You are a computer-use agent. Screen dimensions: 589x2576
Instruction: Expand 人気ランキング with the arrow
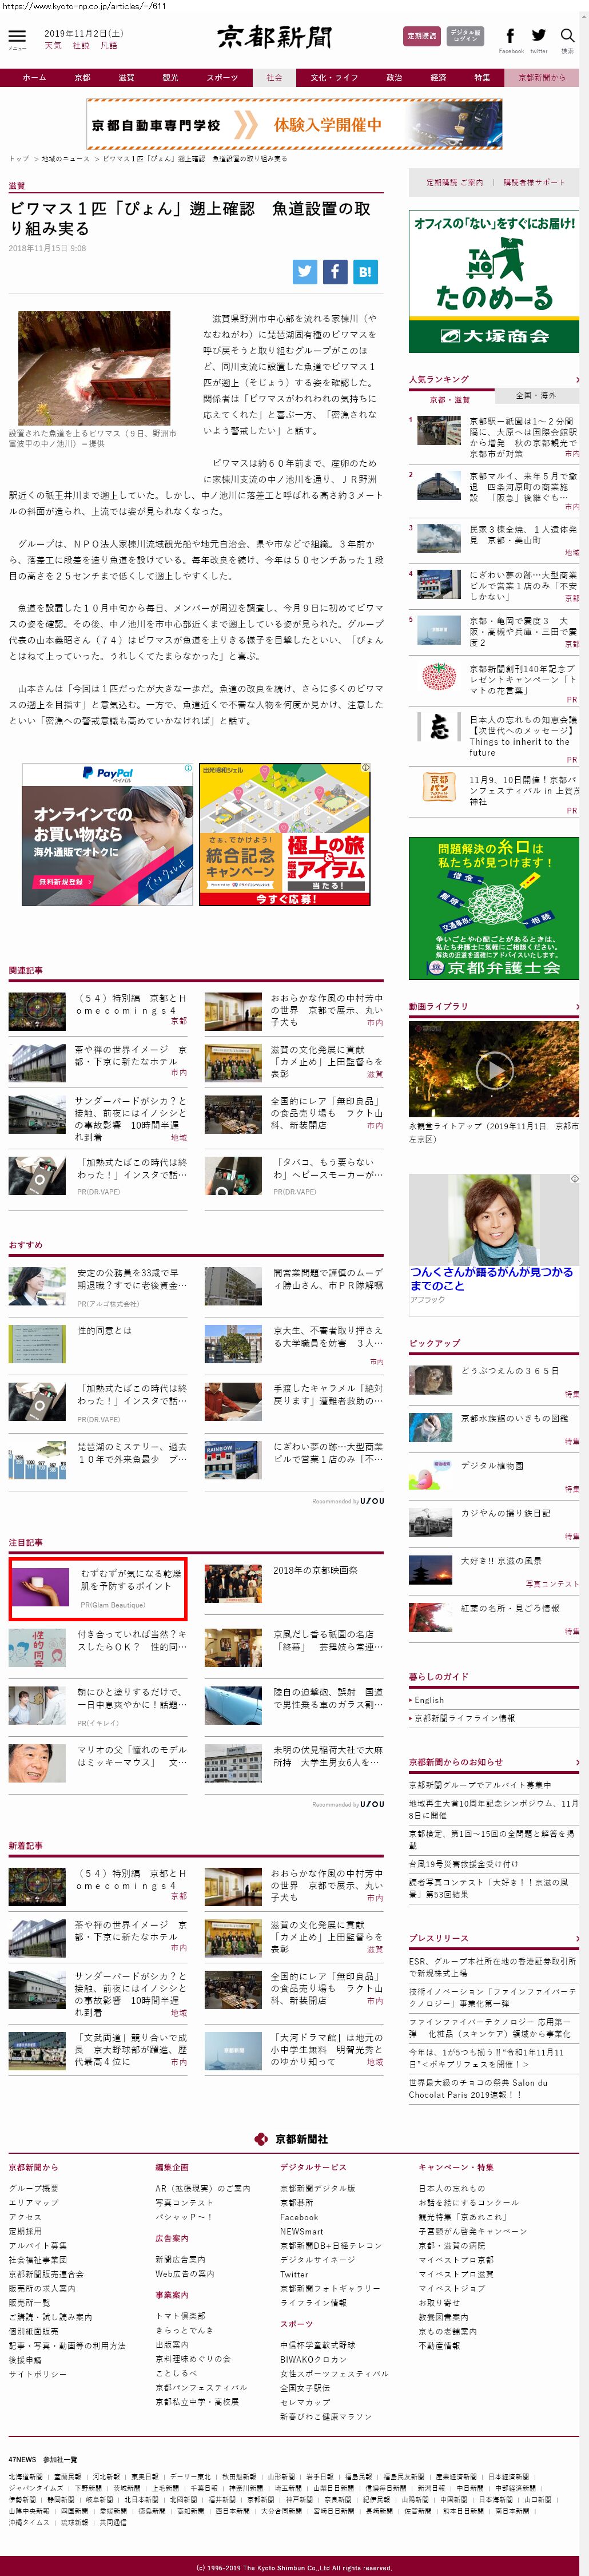(x=576, y=379)
